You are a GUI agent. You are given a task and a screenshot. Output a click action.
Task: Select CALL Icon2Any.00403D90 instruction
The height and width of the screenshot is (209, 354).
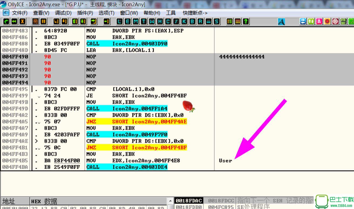127,44
